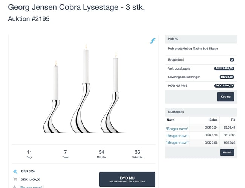Click the Køb nu button

point(225,97)
